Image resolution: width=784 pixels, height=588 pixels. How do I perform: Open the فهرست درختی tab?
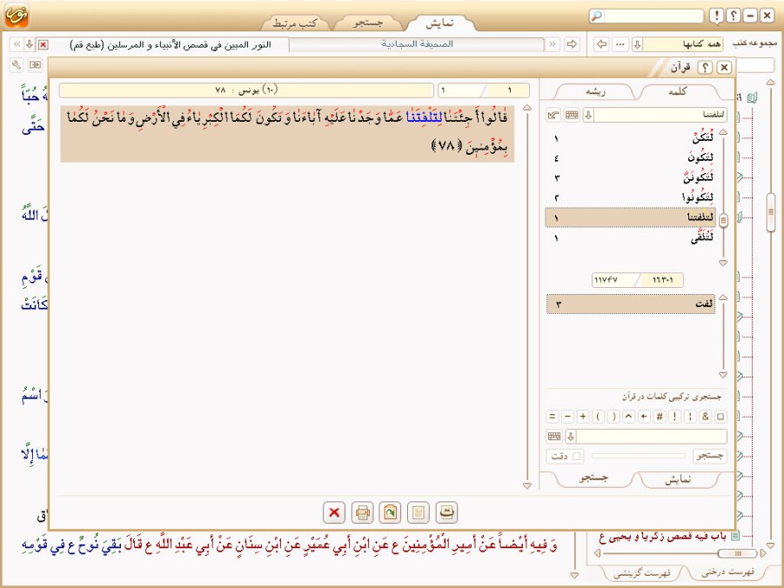pos(727,572)
